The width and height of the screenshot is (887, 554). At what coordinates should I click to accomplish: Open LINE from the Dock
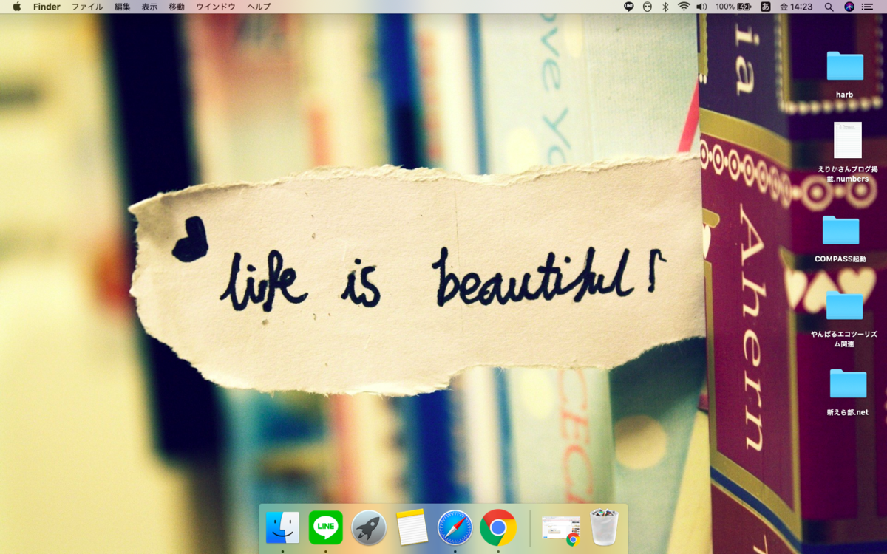pos(326,528)
